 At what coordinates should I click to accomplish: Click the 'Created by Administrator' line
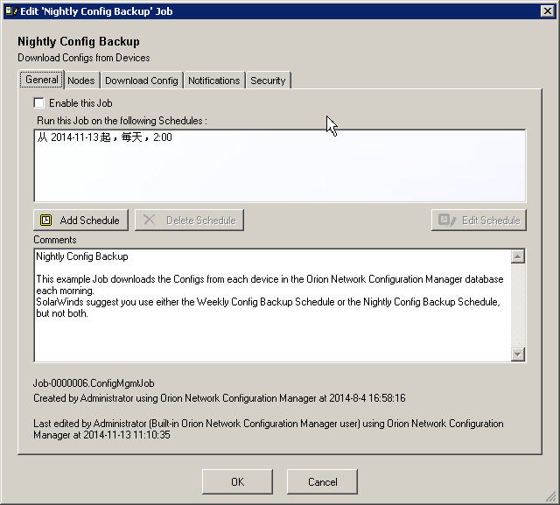pos(220,398)
